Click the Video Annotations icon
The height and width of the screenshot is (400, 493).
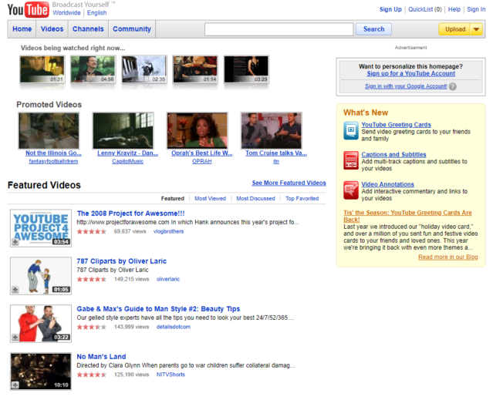350,190
